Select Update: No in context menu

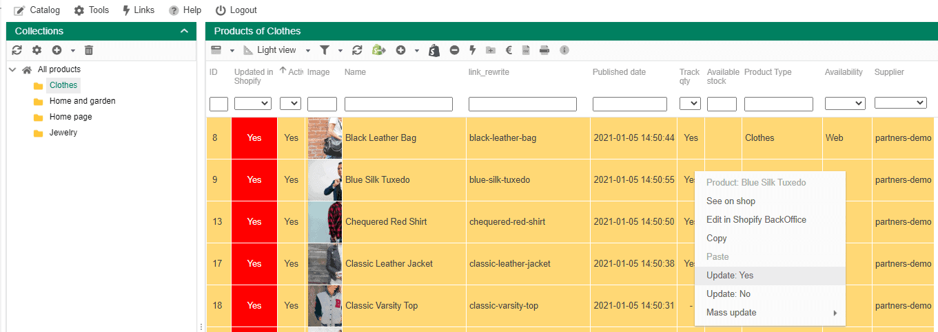click(770, 294)
